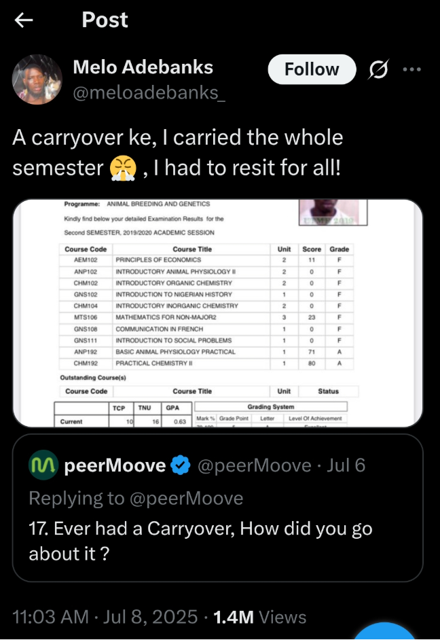
Task: Follow Melo Adebanks
Action: [312, 69]
